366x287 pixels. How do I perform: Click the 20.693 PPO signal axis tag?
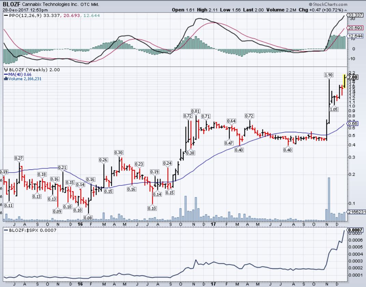(355, 28)
